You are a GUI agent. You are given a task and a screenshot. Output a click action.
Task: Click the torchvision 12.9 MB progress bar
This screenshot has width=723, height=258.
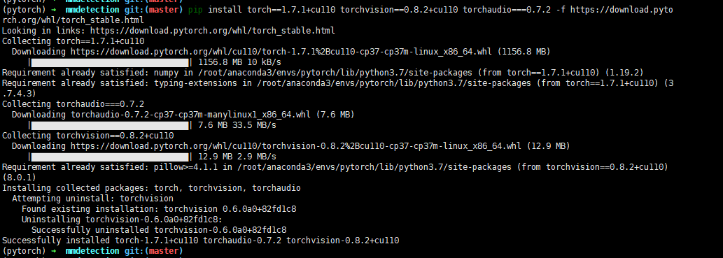click(x=111, y=157)
